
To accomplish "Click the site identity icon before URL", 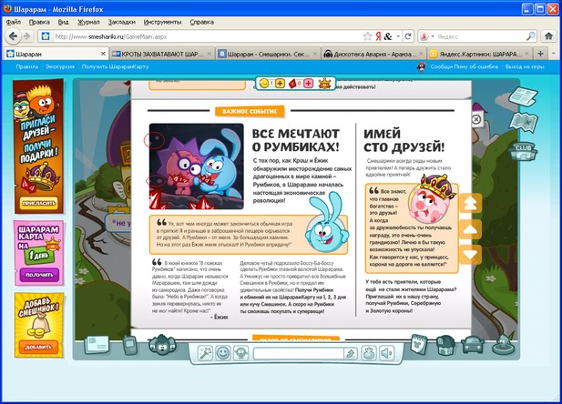I will pos(46,36).
